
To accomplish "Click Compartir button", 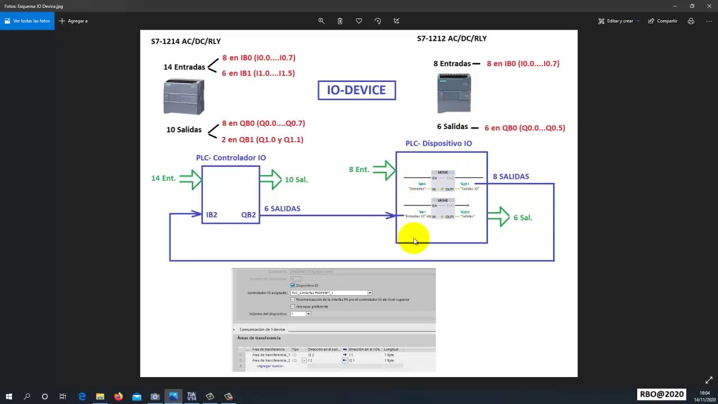I will pyautogui.click(x=663, y=21).
